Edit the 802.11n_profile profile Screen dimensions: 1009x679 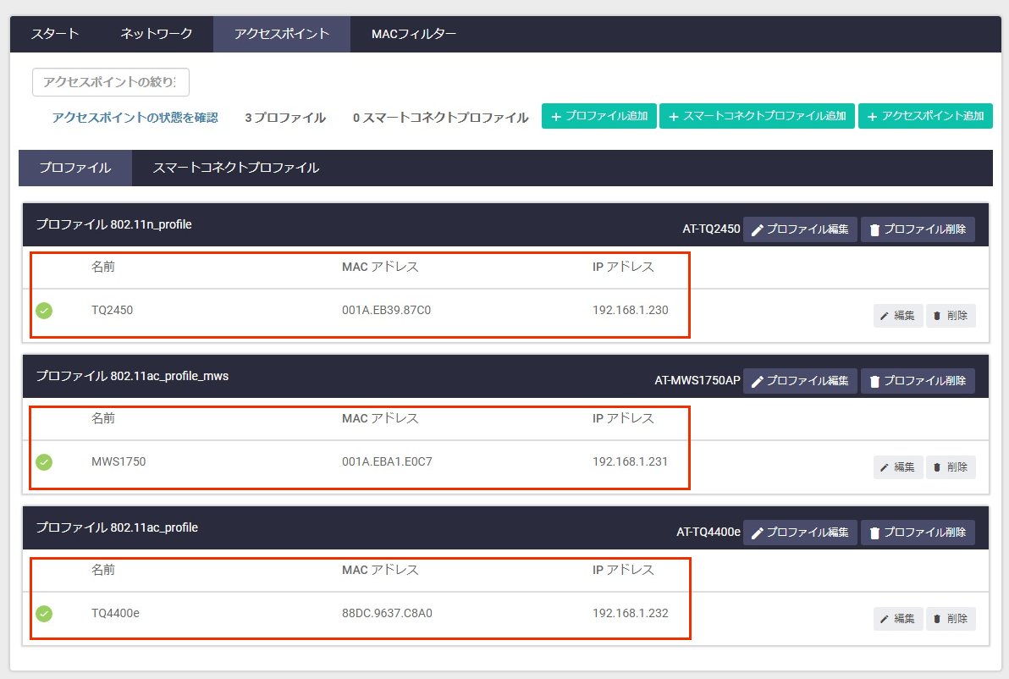pyautogui.click(x=800, y=229)
